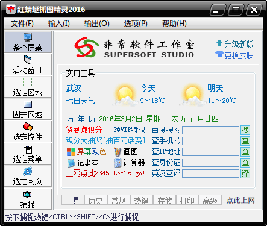Click the red dragonfly app title icon
The height and width of the screenshot is (226, 267).
click(11, 9)
